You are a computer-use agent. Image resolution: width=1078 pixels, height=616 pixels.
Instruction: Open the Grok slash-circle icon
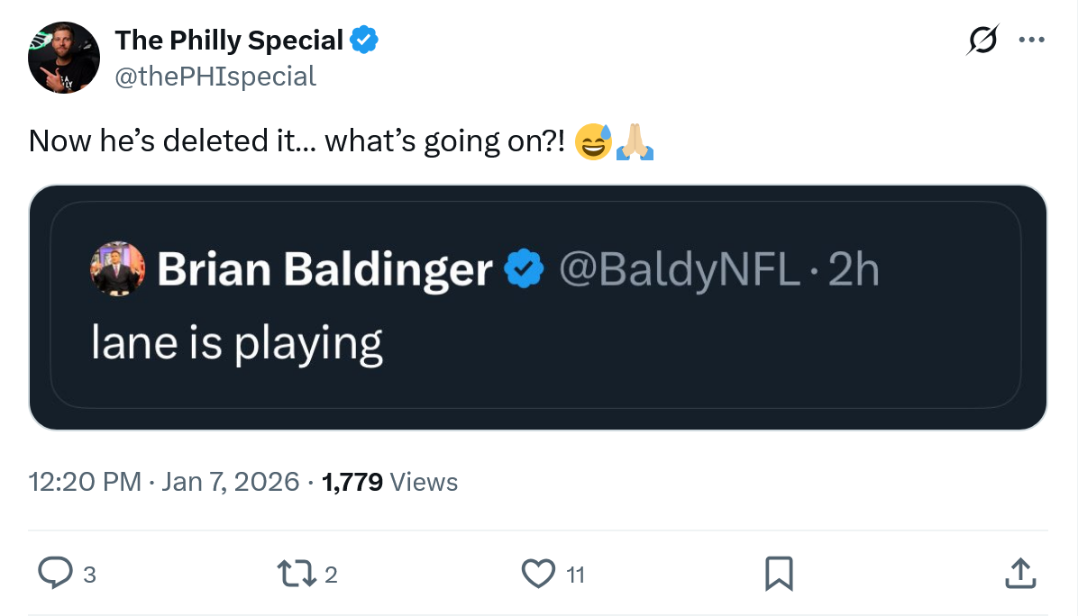[x=982, y=41]
